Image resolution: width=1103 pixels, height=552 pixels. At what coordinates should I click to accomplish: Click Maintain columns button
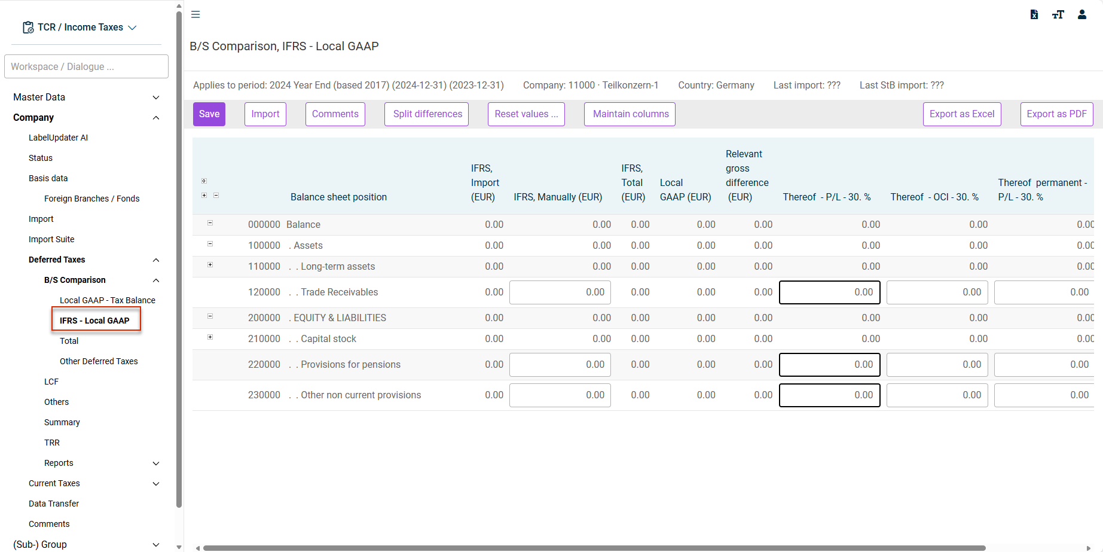point(630,114)
